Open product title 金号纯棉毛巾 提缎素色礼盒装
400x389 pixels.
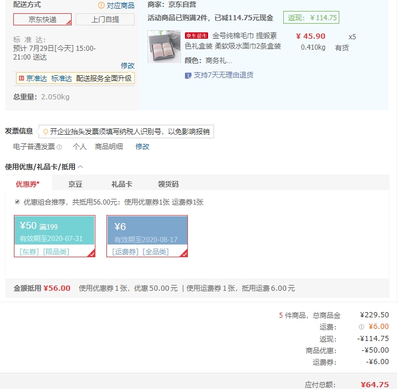(x=233, y=41)
